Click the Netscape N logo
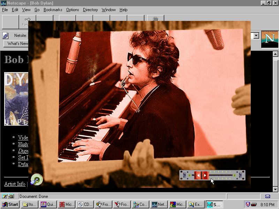This screenshot has height=209, width=279. 270,39
